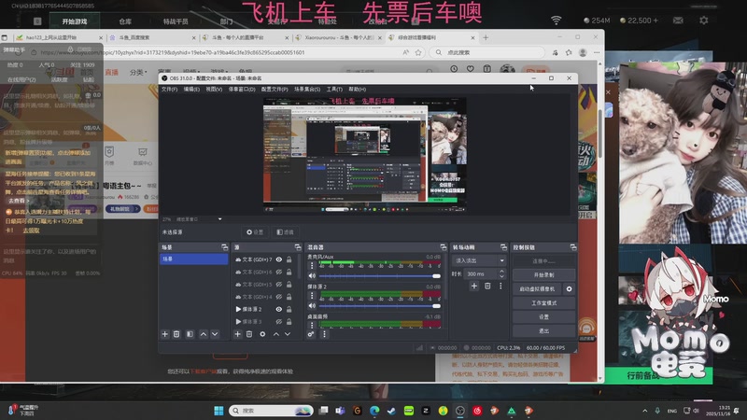Screen dimensions: 747x420
Task: Open scene filters icon in Scenes panel
Action: [x=190, y=334]
